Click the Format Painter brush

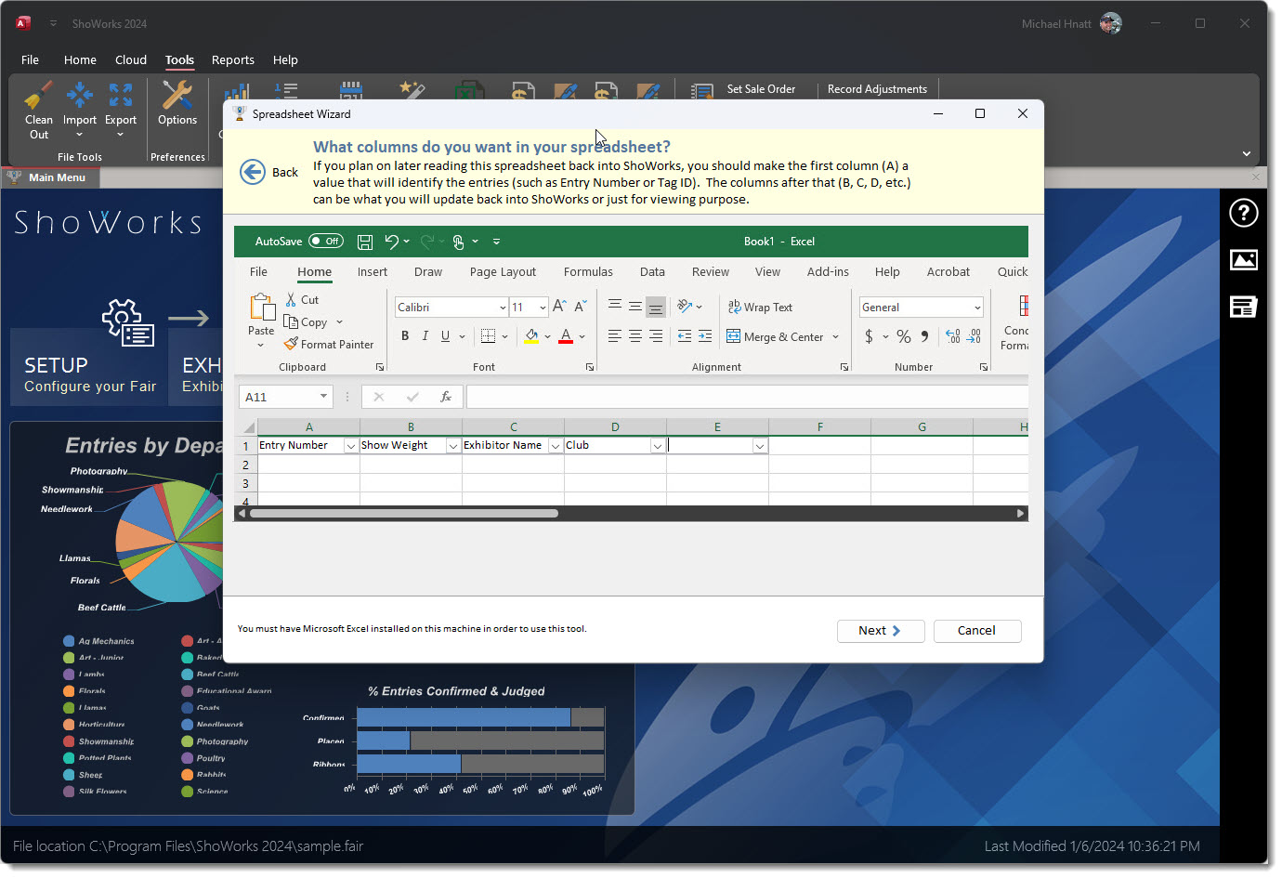(x=291, y=344)
